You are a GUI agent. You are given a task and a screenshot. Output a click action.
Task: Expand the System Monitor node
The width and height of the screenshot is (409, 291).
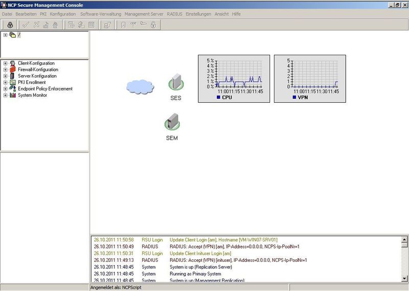(5, 95)
